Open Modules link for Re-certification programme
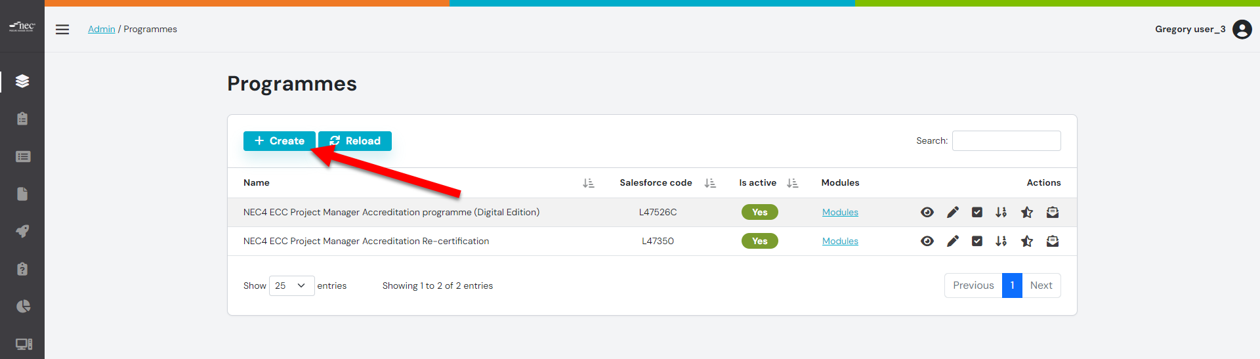1260x359 pixels. (840, 241)
